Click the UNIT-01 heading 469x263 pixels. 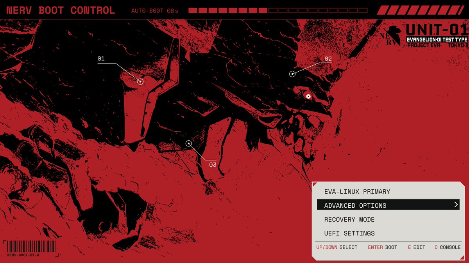pos(437,30)
